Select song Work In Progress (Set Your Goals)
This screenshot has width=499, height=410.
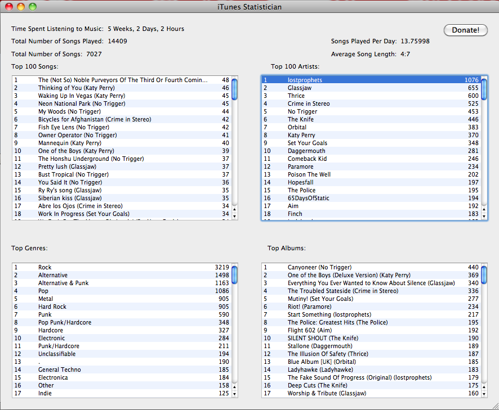(x=122, y=214)
